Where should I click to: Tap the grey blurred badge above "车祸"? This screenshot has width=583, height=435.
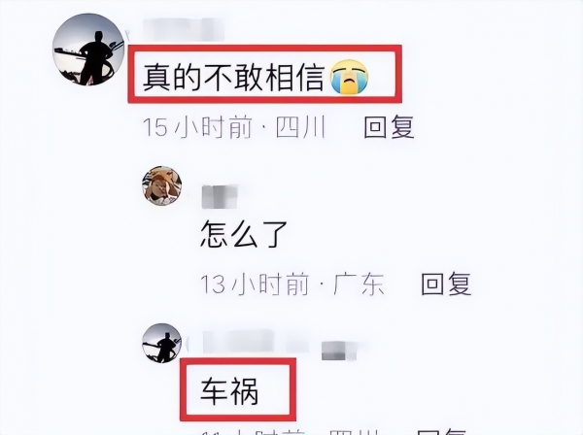[x=338, y=351]
